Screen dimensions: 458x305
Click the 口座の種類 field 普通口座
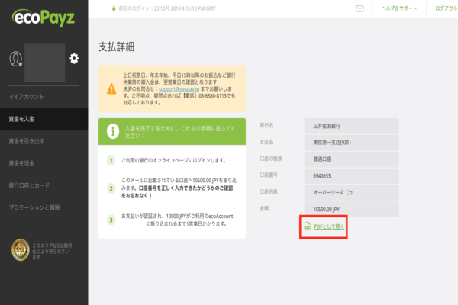tap(352, 159)
